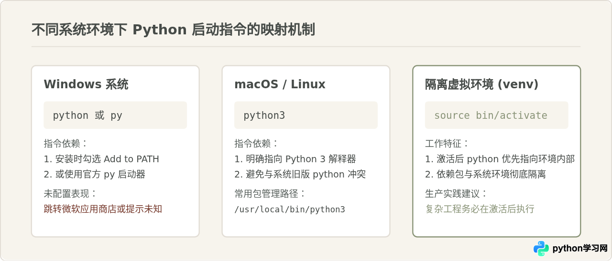Click "2. 依赖包与系统环境彻底隔离" line

coord(485,174)
